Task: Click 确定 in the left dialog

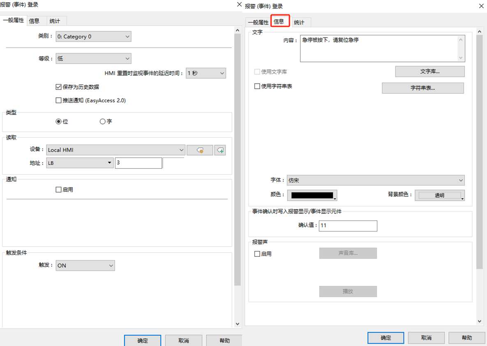Action: tap(143, 340)
